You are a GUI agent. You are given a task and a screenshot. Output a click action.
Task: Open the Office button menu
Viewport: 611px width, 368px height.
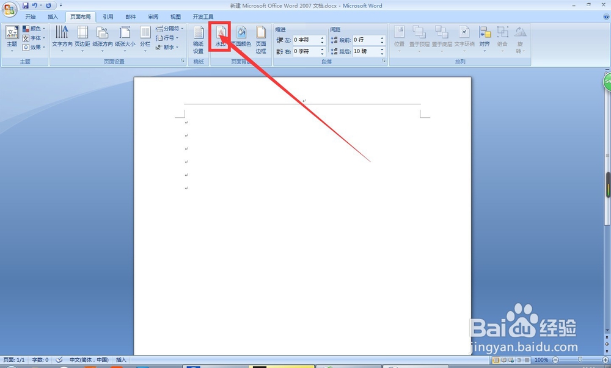click(9, 9)
